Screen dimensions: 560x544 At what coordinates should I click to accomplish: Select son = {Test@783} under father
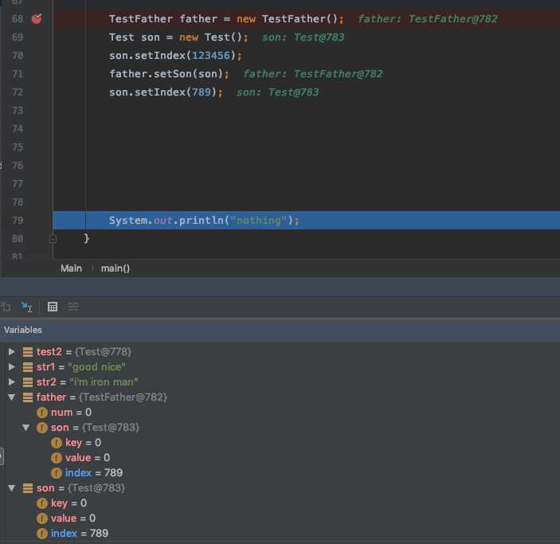click(x=280, y=428)
